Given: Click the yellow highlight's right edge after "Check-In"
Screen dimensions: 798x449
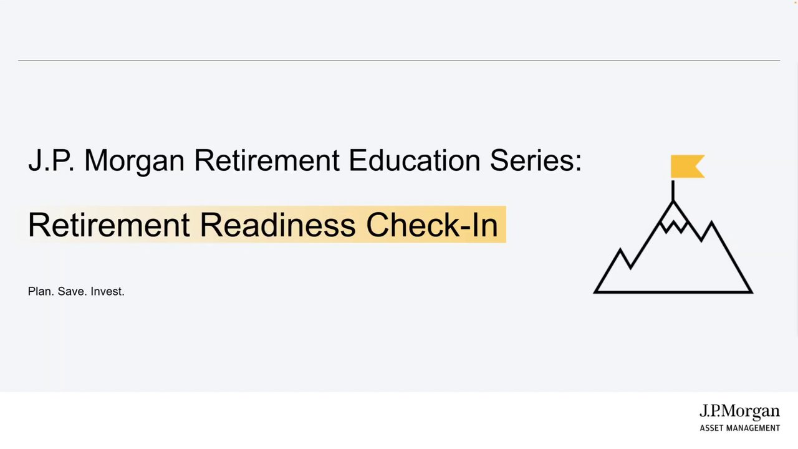Looking at the screenshot, I should [x=504, y=224].
